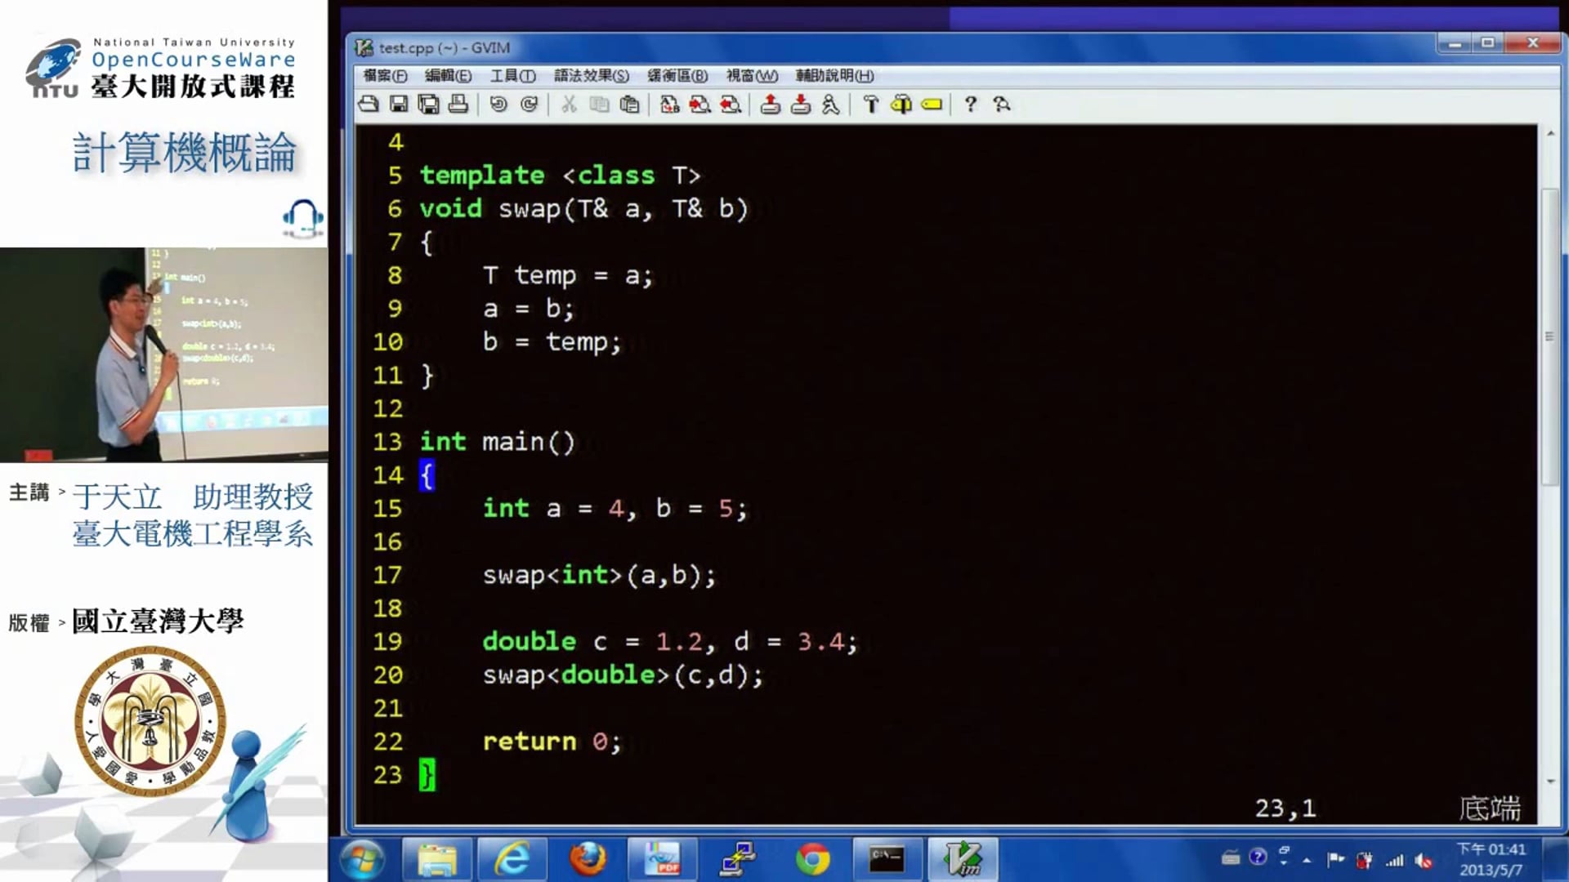Open Find and Replace toolbar icon
1569x882 pixels.
click(x=669, y=104)
